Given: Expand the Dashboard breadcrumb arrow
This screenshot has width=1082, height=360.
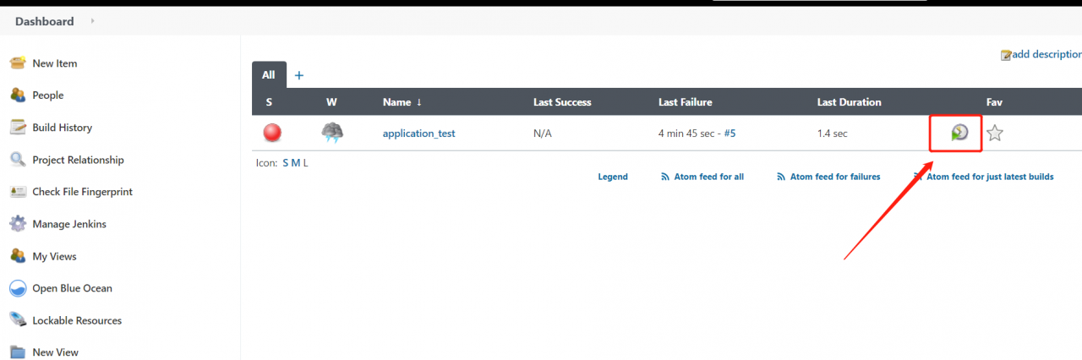Looking at the screenshot, I should (92, 21).
